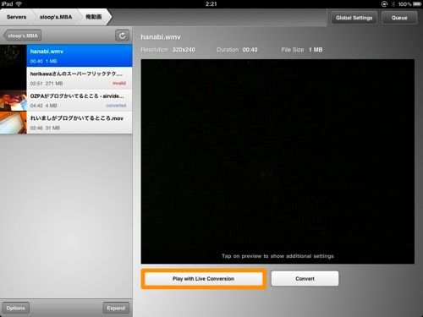
Task: Open the Options menu
Action: coord(16,308)
